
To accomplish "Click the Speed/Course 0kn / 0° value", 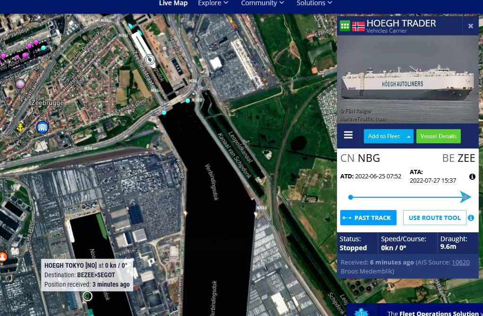I will point(394,248).
